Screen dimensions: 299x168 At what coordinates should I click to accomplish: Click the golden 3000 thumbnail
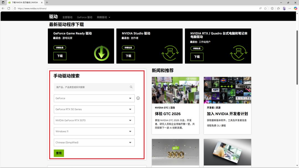176,152
